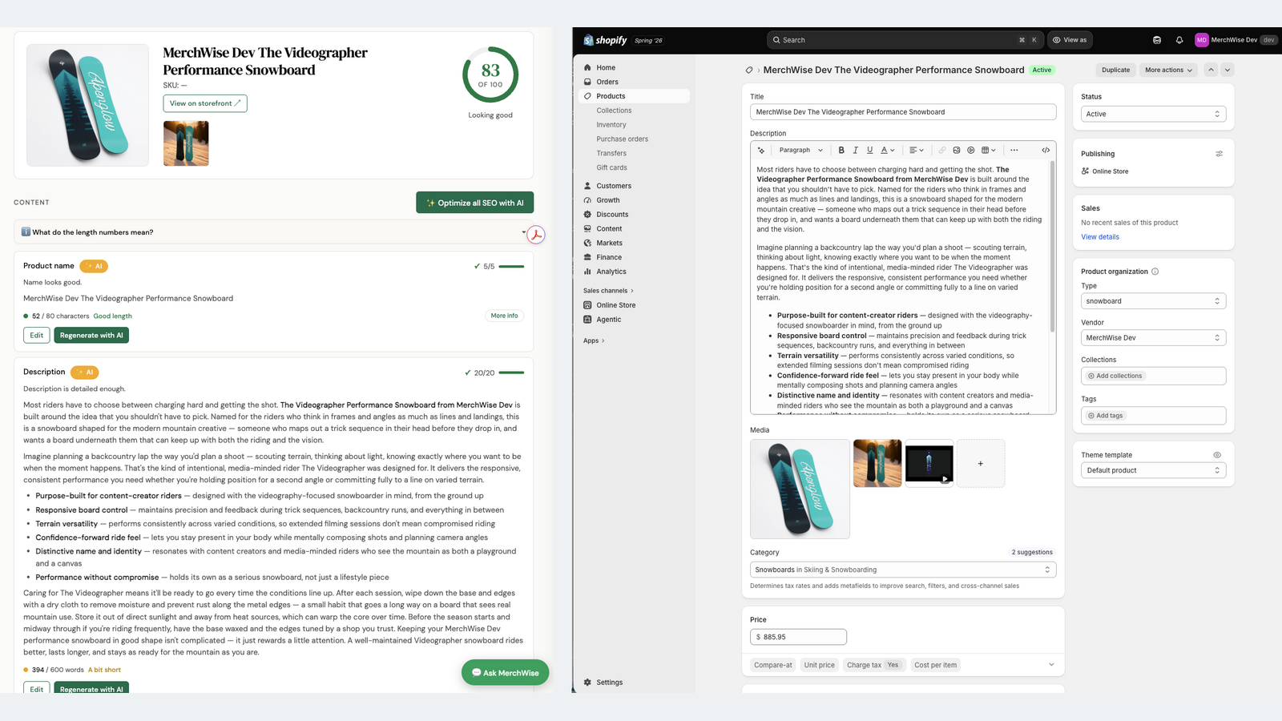Screen dimensions: 1282x721
Task: Click the Analytics bar-chart icon
Action: (587, 272)
